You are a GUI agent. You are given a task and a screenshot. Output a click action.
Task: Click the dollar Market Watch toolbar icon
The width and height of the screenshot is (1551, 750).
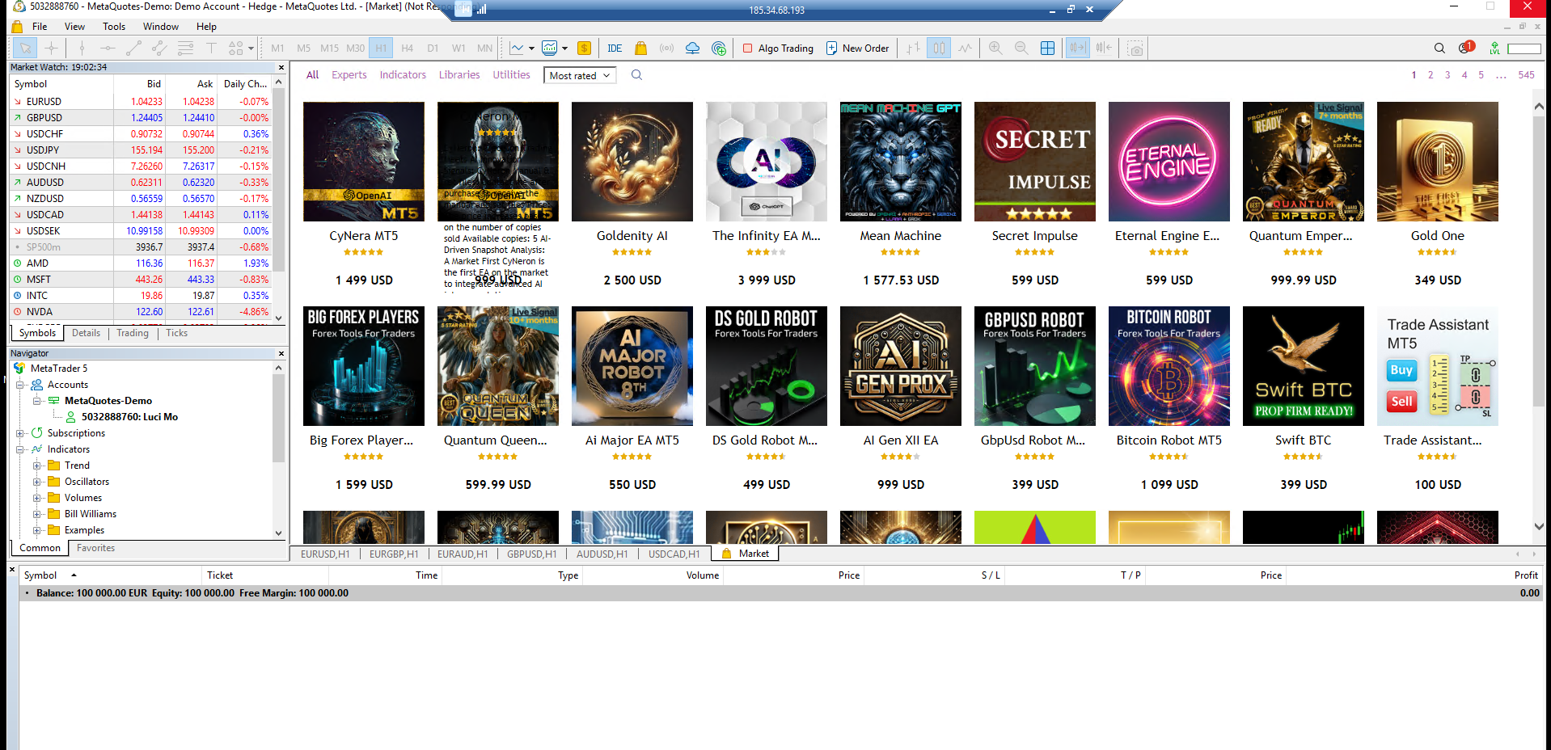tap(584, 48)
